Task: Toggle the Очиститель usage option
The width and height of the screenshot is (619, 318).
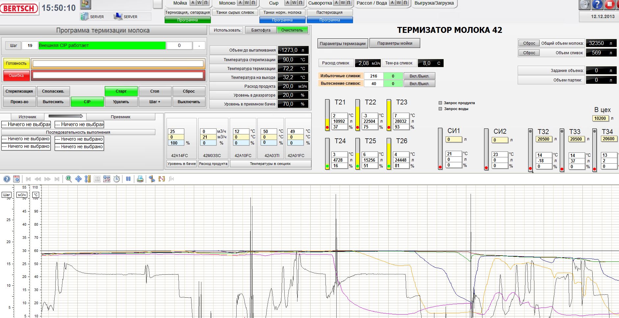Action: (x=292, y=30)
